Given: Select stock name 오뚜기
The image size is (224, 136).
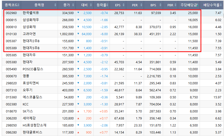Looking at the screenshot, I should 28,90.
